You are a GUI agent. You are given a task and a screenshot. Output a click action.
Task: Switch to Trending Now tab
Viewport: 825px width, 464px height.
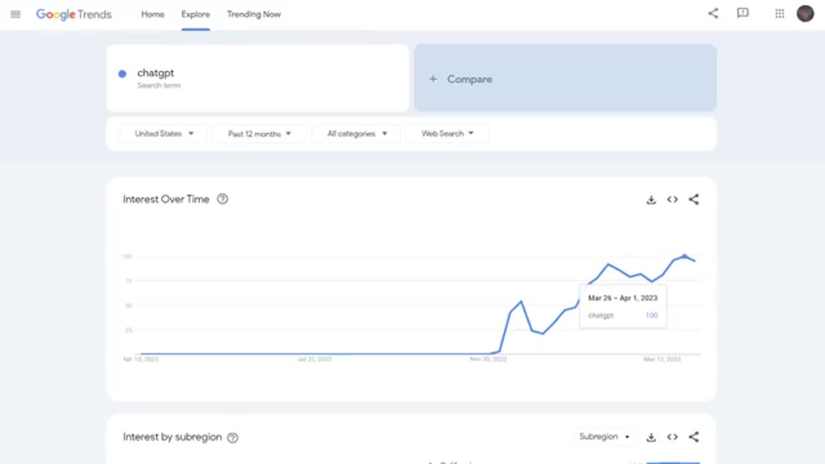253,14
